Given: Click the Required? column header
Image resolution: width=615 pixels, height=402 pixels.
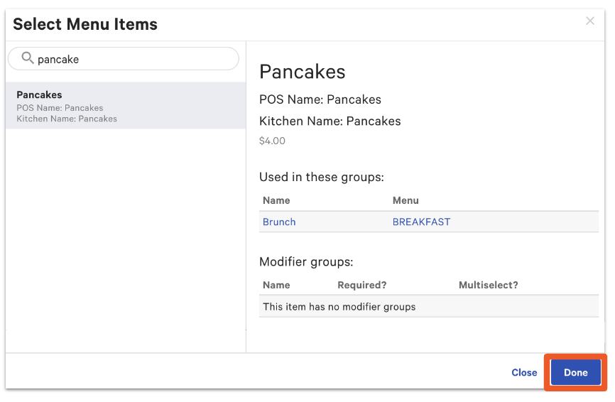Looking at the screenshot, I should (362, 285).
